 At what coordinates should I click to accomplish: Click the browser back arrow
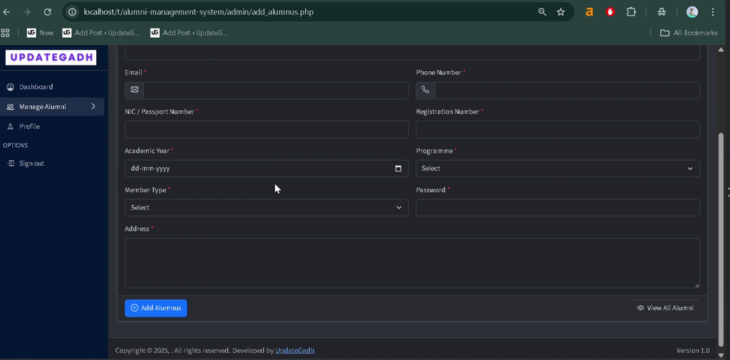[6, 12]
